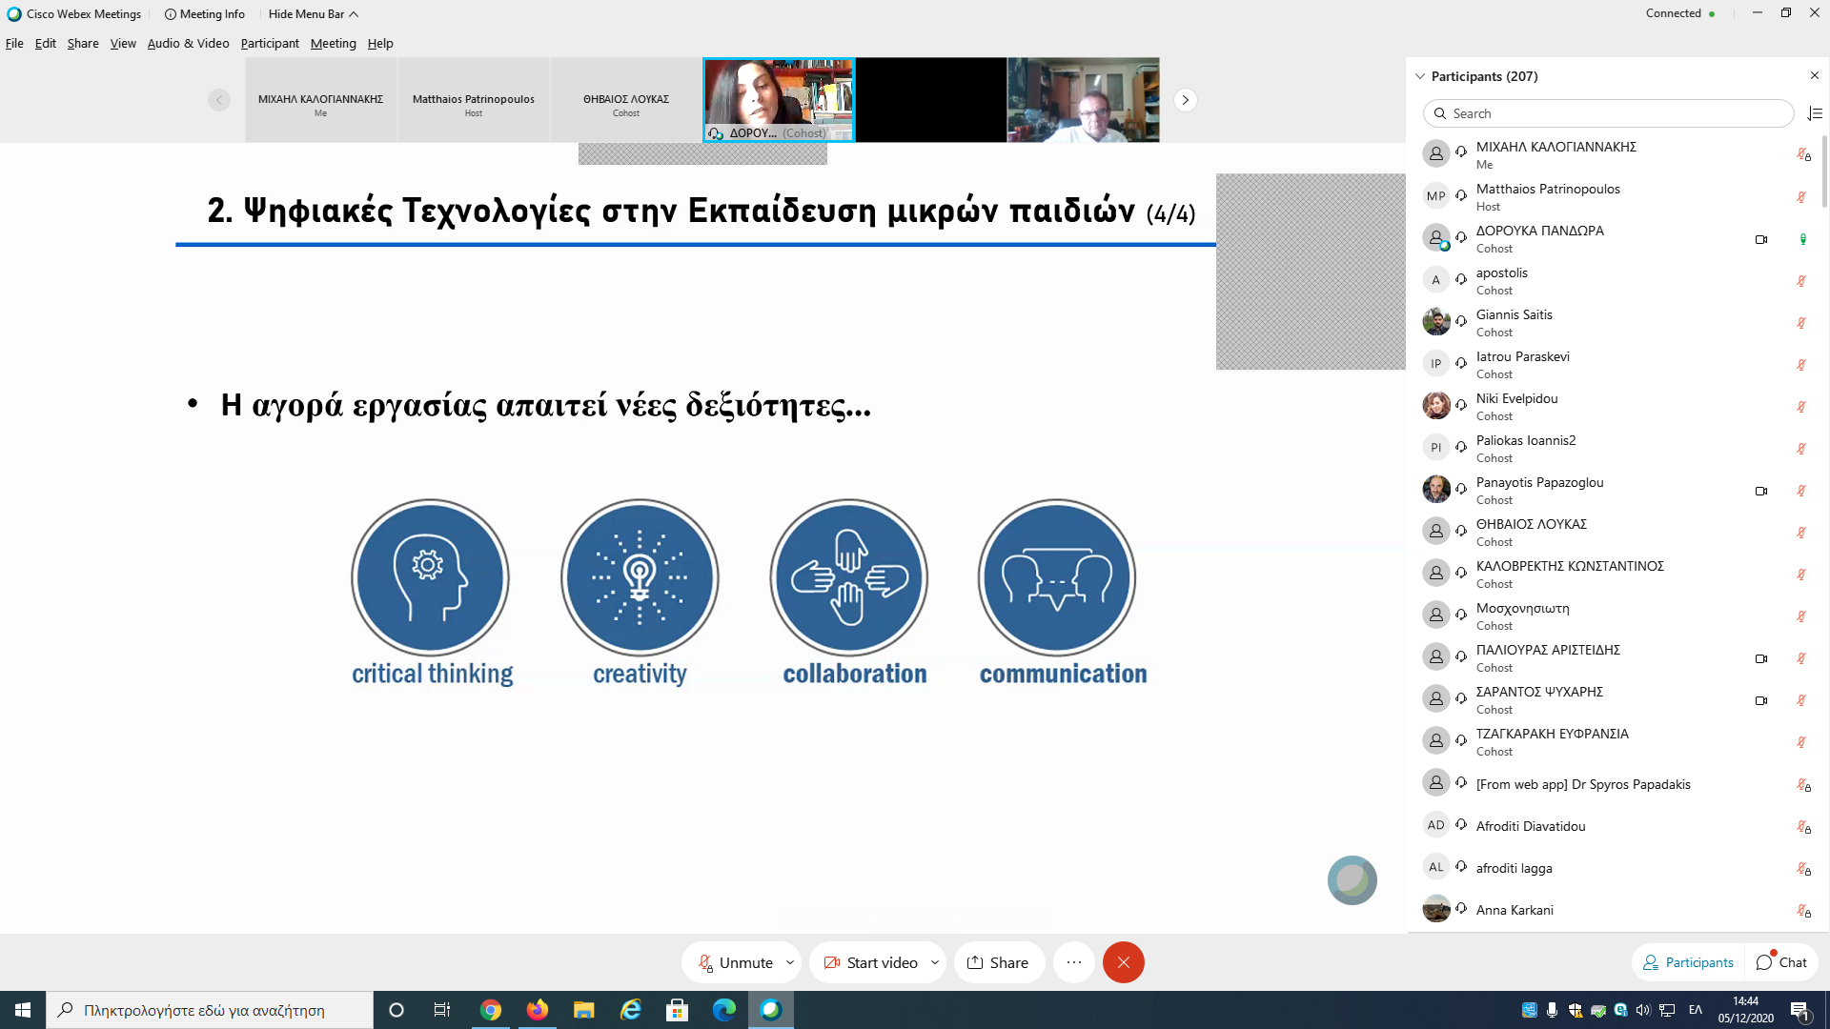
Task: Click the red leave meeting button
Action: click(x=1123, y=962)
